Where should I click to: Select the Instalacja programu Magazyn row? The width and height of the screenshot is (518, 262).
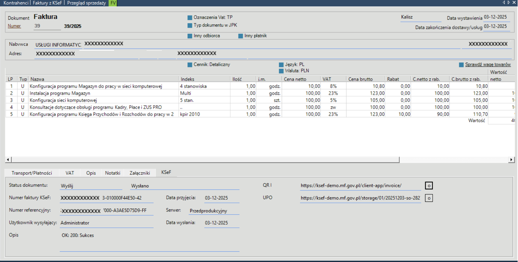60,93
